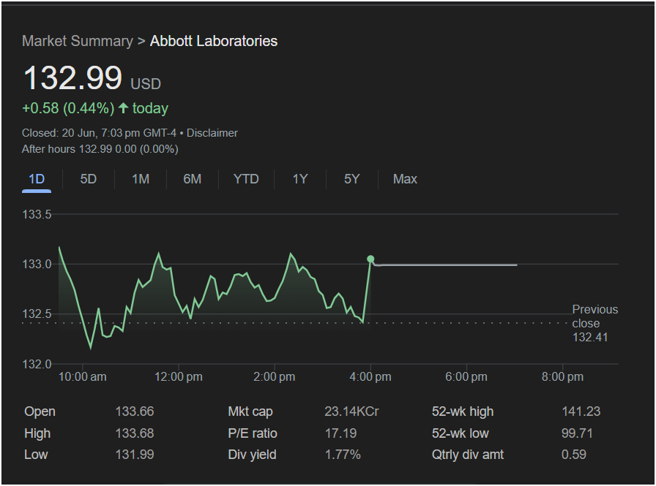Click the 132.5 y-axis label
Screen dimensions: 656x486
click(37, 314)
